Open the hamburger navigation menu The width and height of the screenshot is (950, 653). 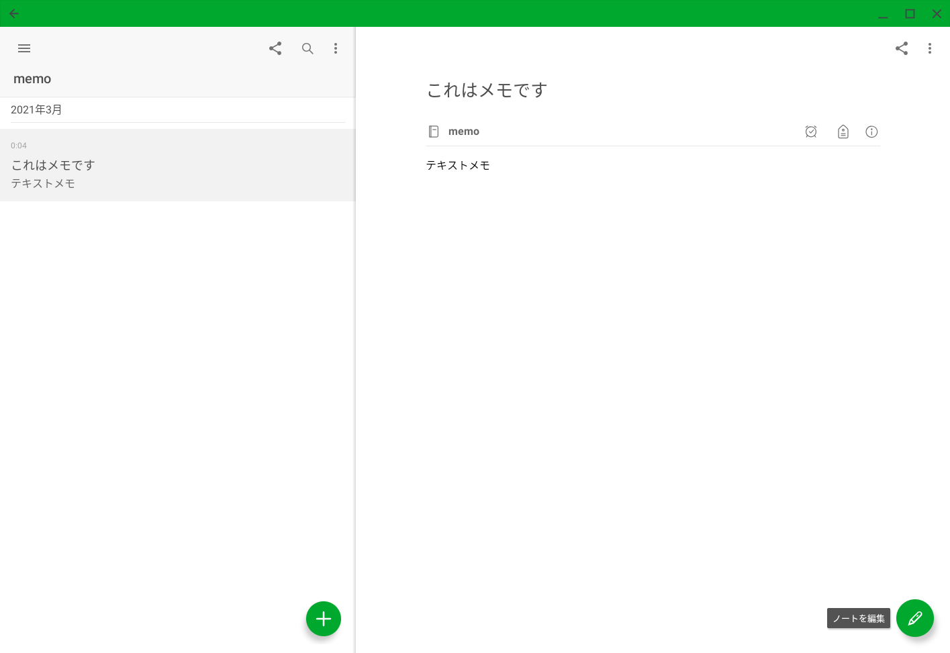[x=24, y=48]
